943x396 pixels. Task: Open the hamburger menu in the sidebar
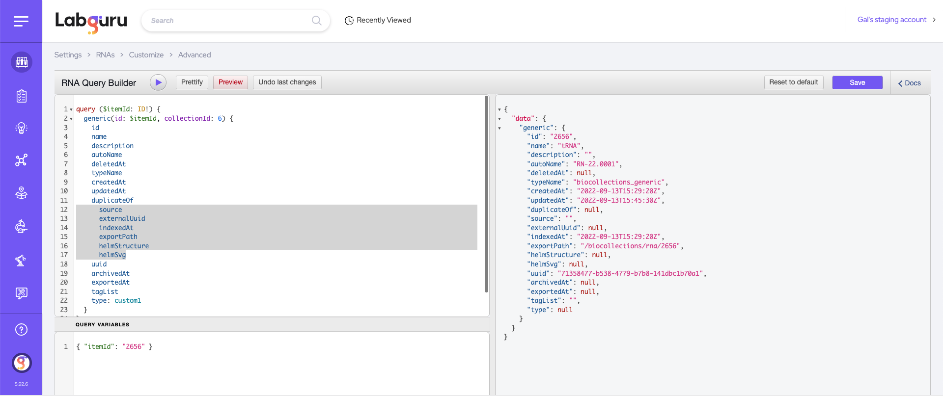21,21
